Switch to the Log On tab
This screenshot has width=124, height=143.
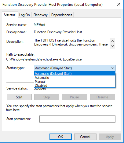click(24, 15)
